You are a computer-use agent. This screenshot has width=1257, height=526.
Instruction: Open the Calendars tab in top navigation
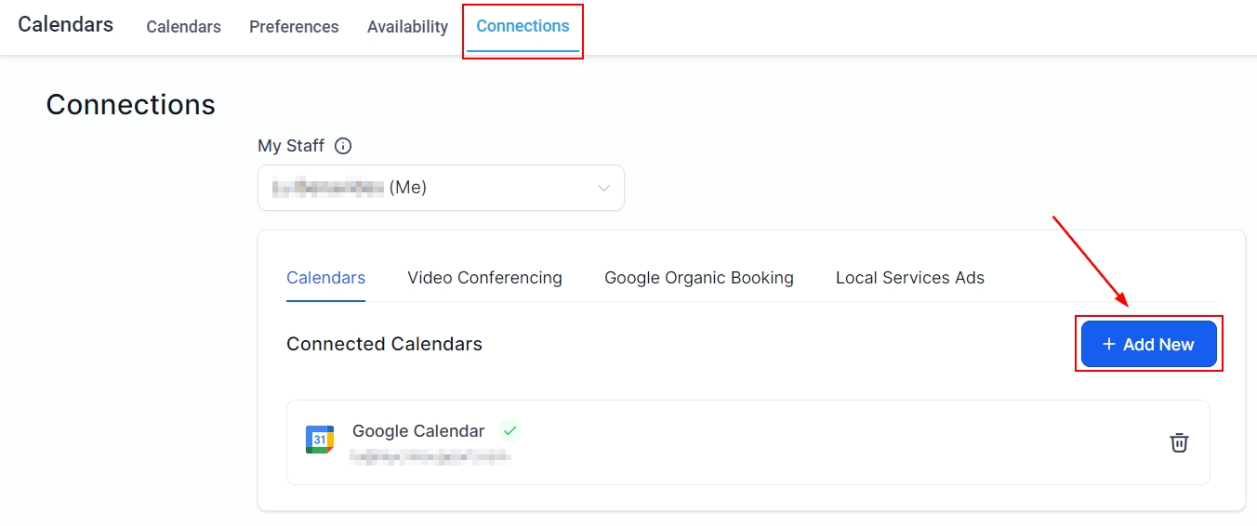click(183, 27)
